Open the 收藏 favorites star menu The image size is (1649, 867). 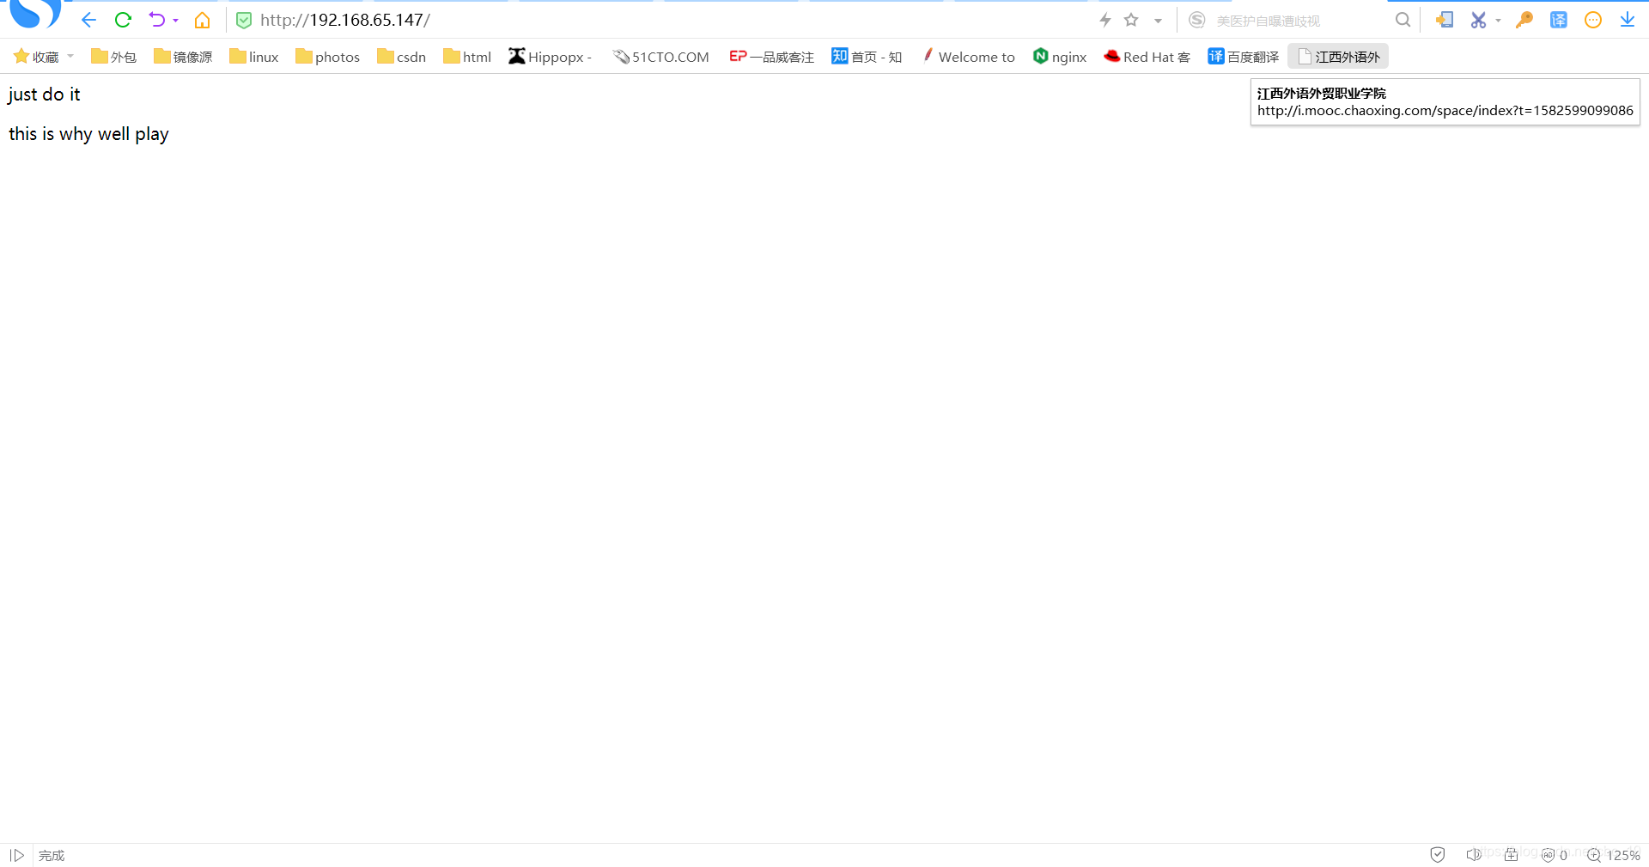pos(36,57)
